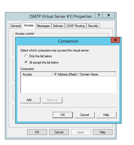Sort by the Access column header
The width and height of the screenshot is (134, 145).
coord(36,74)
